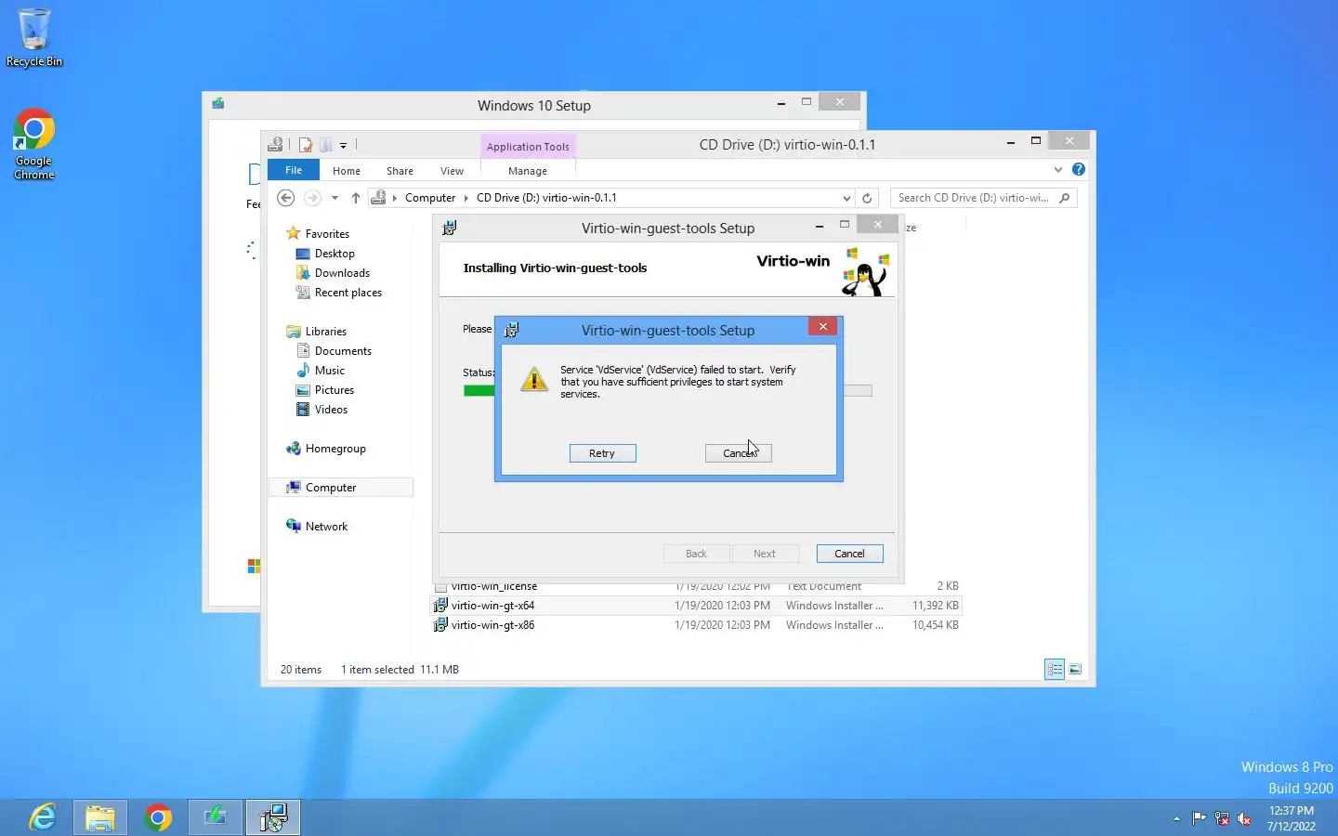
Task: Switch to Windows 10 Setup taskbar item
Action: (x=216, y=817)
